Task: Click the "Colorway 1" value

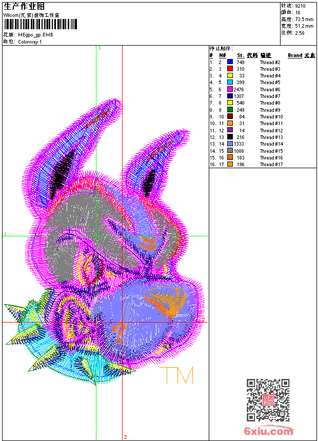Action: click(x=30, y=42)
